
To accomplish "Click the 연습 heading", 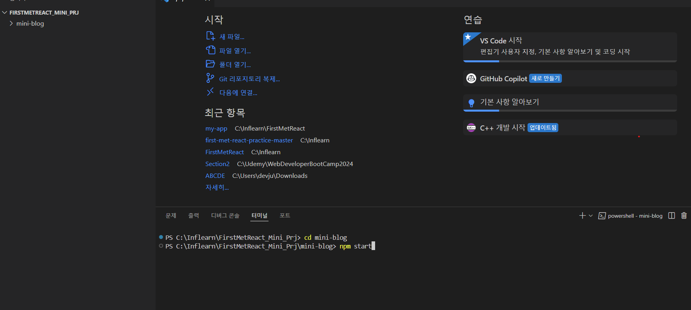I will click(x=473, y=20).
